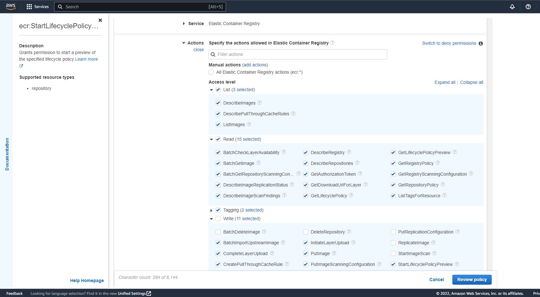Show help icon for DescribeRegistry
Screen dimensions: 540x297
[x=349, y=152]
